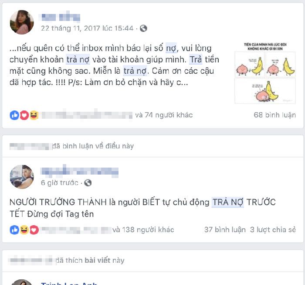Open the banana comic thumbnail image
This screenshot has width=305, height=285.
click(x=265, y=73)
